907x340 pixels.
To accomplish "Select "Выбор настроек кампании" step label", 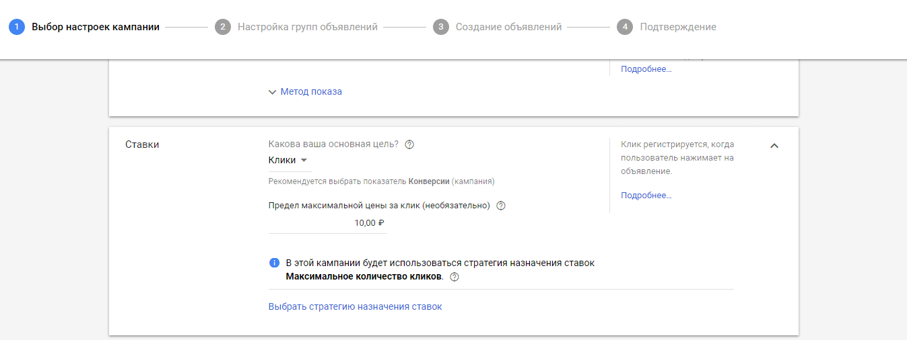I will click(96, 27).
